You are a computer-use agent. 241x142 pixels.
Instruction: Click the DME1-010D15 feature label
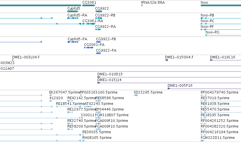coord(110,74)
